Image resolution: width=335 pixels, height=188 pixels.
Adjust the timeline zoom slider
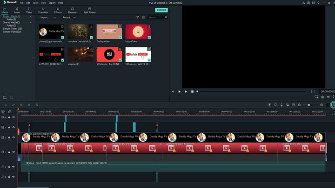click(x=310, y=105)
